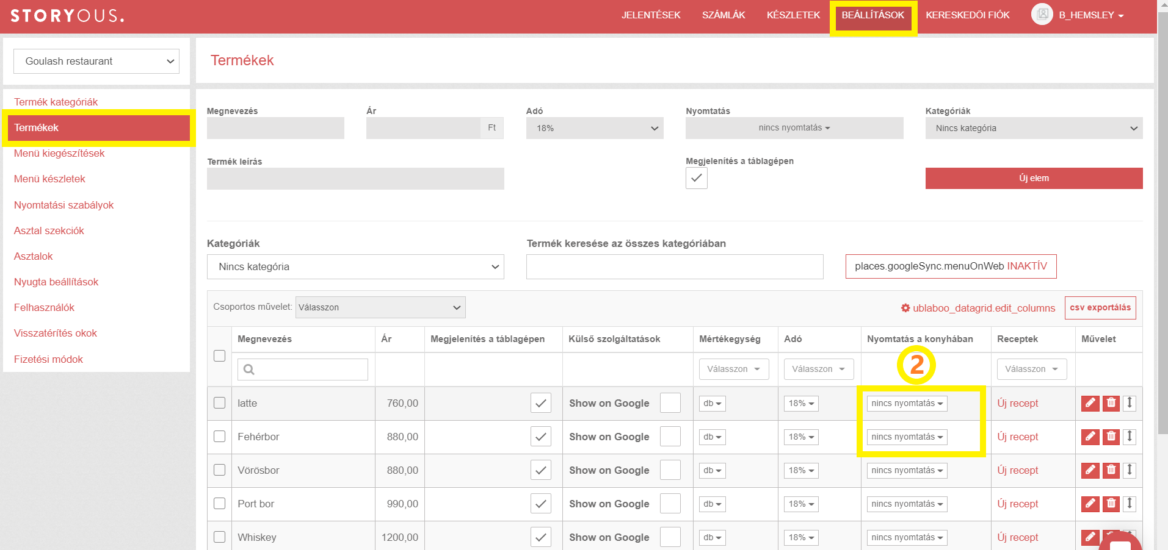Toggle Show on Google checkbox for latte
Image resolution: width=1168 pixels, height=550 pixels.
(670, 403)
